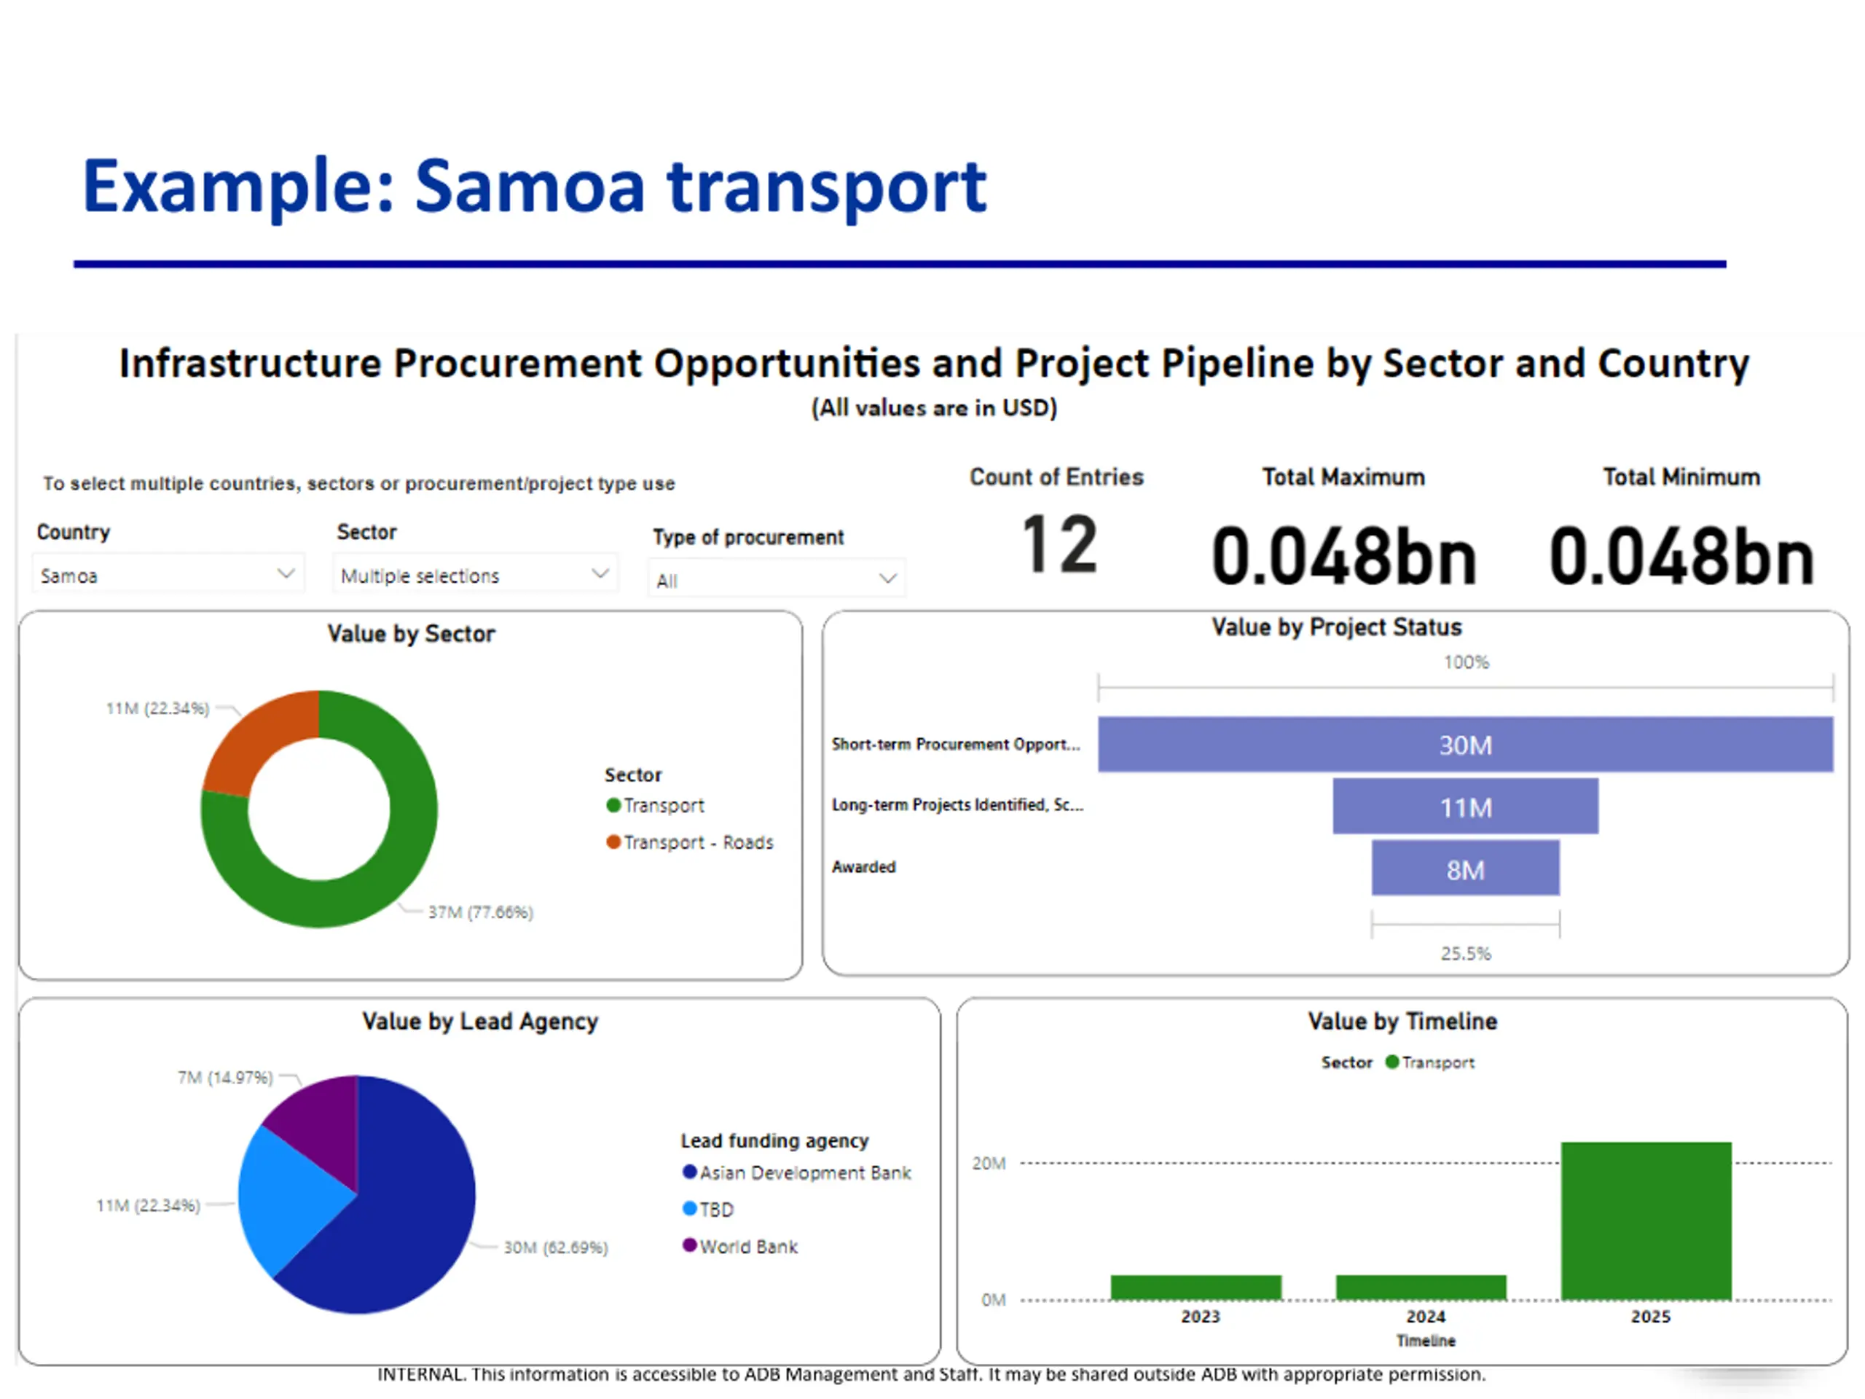Open the Type of procurement dropdown

pos(776,579)
